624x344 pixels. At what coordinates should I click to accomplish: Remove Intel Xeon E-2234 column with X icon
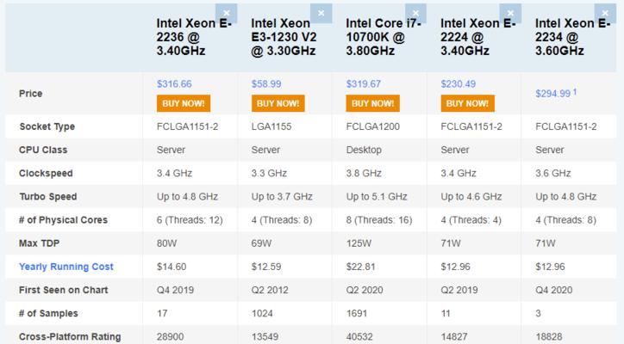[605, 13]
